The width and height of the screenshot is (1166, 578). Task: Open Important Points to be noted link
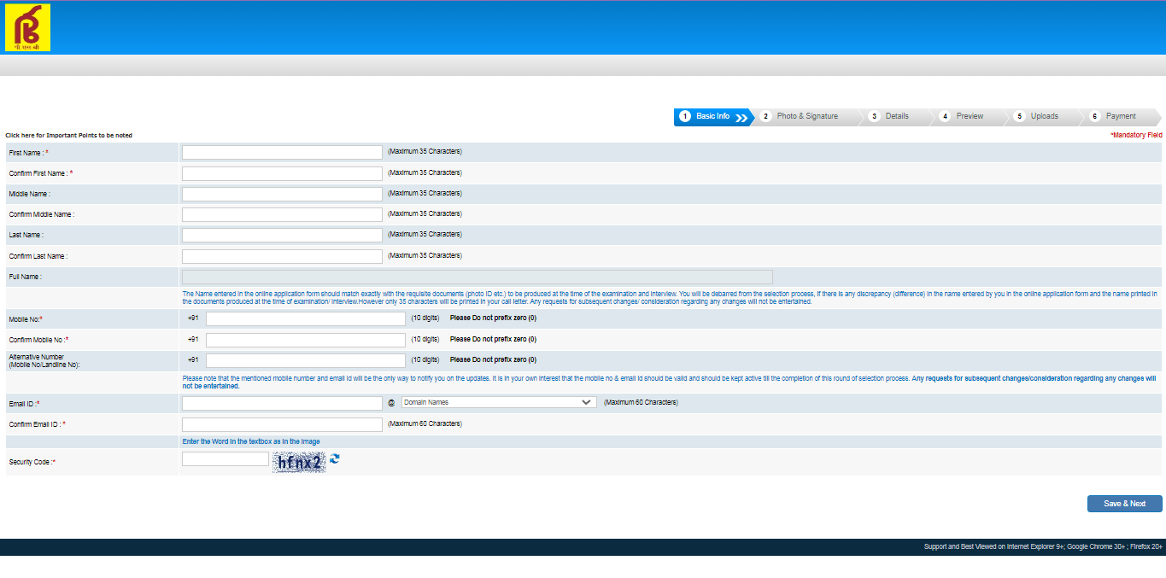point(69,136)
